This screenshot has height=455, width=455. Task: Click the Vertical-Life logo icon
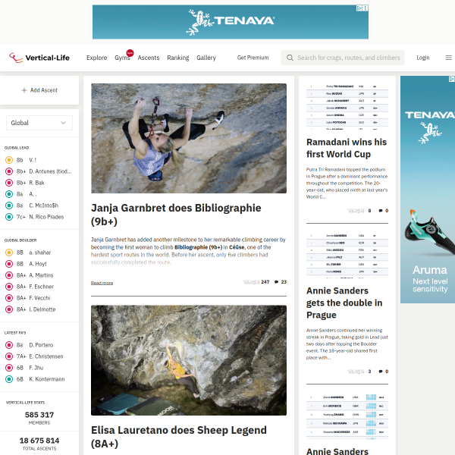[16, 58]
